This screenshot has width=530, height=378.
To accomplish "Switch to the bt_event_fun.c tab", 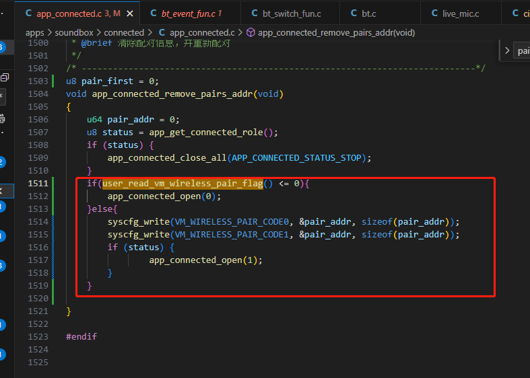I will 190,13.
